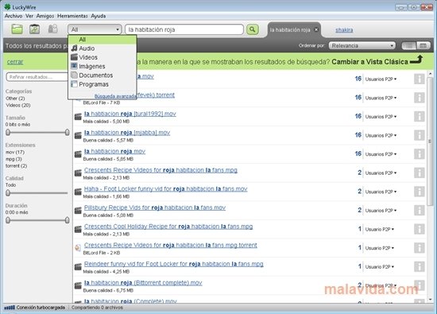This screenshot has height=314, width=437.
Task: Open the All search category dropdown
Action: click(95, 29)
